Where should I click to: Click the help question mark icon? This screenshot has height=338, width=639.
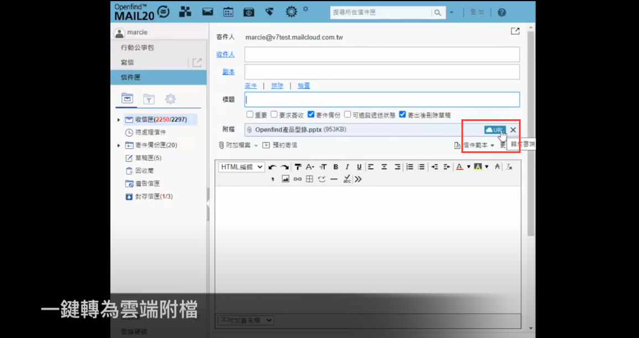(x=502, y=12)
